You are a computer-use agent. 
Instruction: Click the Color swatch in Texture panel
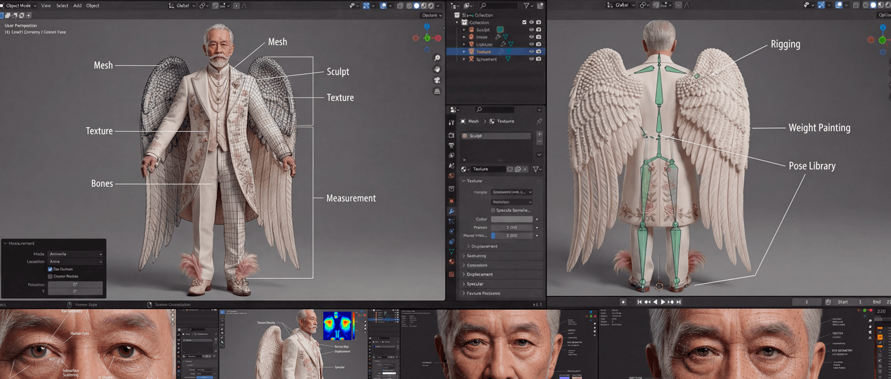(x=511, y=219)
